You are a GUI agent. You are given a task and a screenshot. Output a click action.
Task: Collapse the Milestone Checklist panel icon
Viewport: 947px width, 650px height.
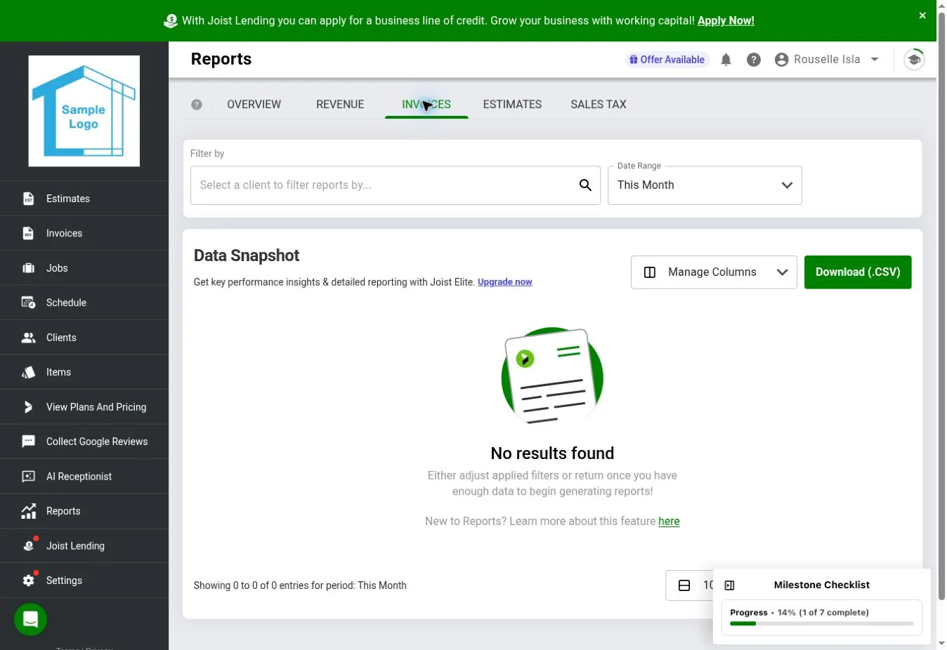[729, 585]
